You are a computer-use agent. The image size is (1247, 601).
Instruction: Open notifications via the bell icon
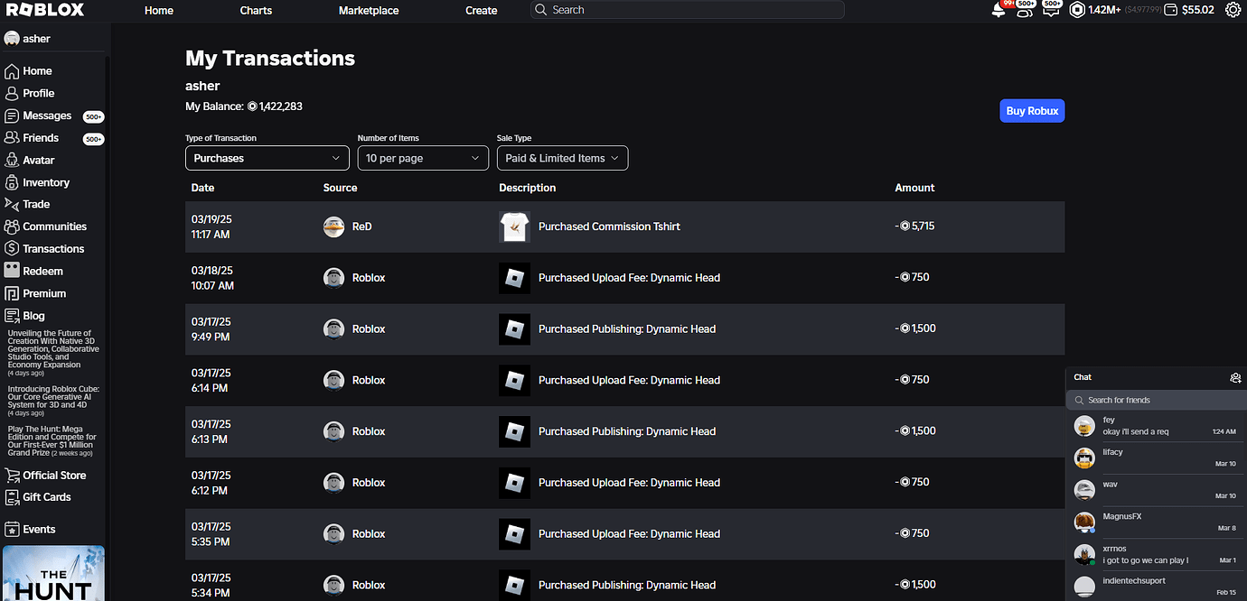998,10
